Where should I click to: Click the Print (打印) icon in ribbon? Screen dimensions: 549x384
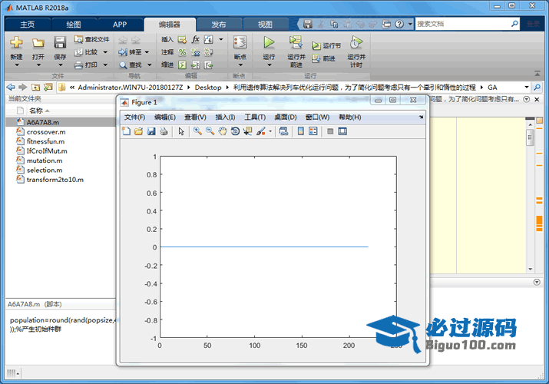[78, 65]
